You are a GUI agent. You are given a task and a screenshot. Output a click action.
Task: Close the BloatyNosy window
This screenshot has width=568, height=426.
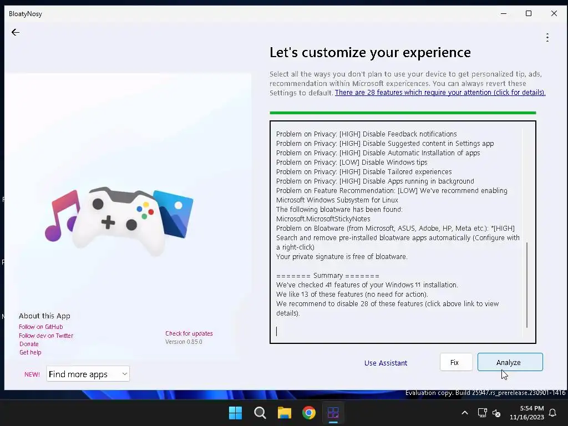coord(554,14)
